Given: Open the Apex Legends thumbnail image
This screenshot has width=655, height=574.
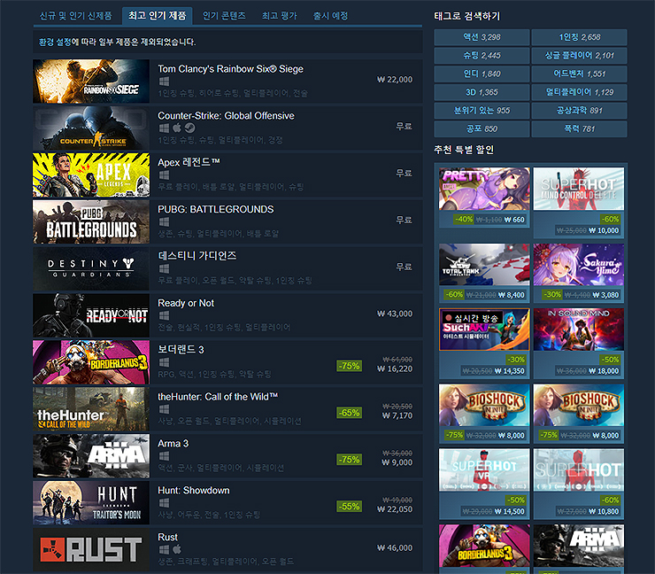Looking at the screenshot, I should (x=91, y=175).
